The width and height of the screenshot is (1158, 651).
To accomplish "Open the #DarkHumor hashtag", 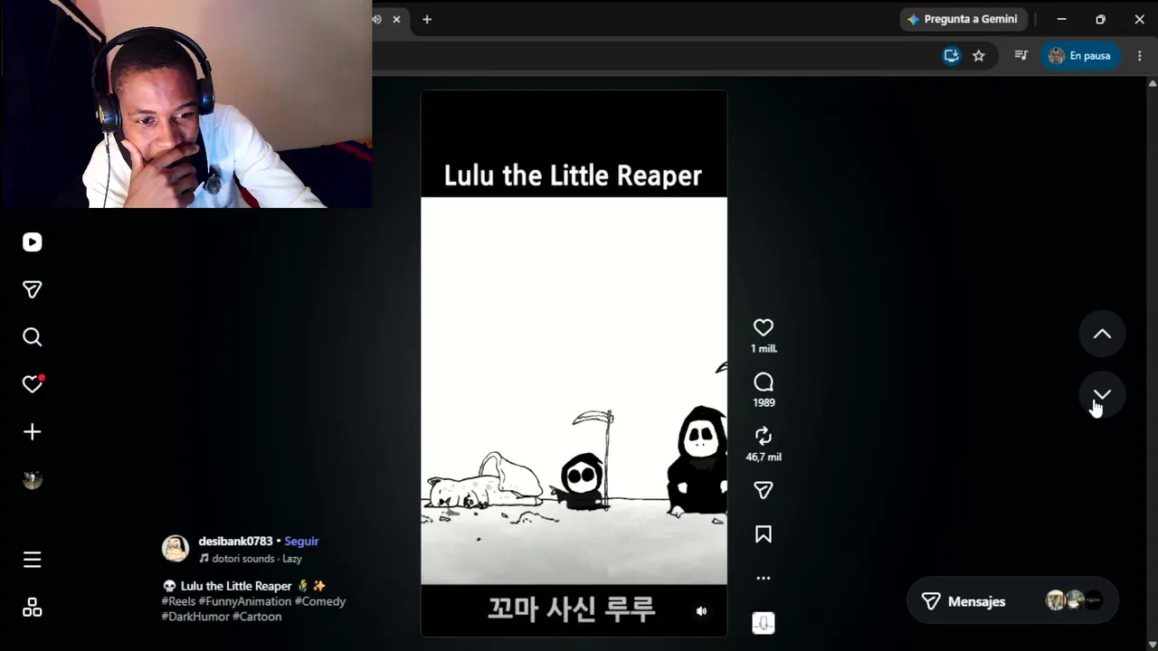I will click(195, 617).
